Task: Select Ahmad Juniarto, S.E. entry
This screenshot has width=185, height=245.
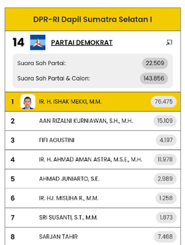Action: coord(93,179)
